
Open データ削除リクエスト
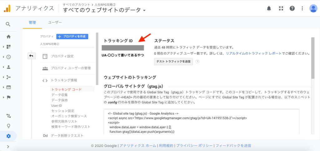(x=67, y=136)
